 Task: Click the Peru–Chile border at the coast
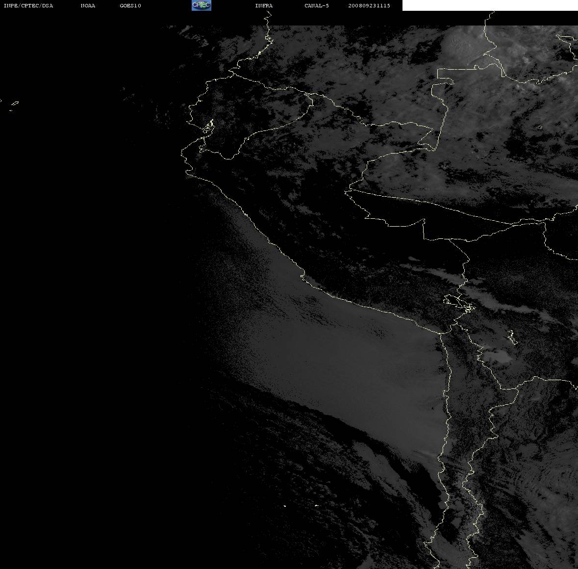(x=441, y=334)
